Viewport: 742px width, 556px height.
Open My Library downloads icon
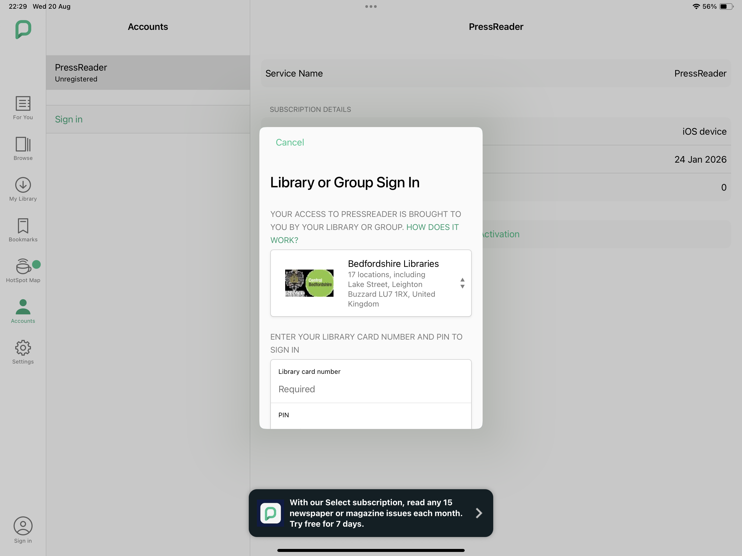pos(23,185)
